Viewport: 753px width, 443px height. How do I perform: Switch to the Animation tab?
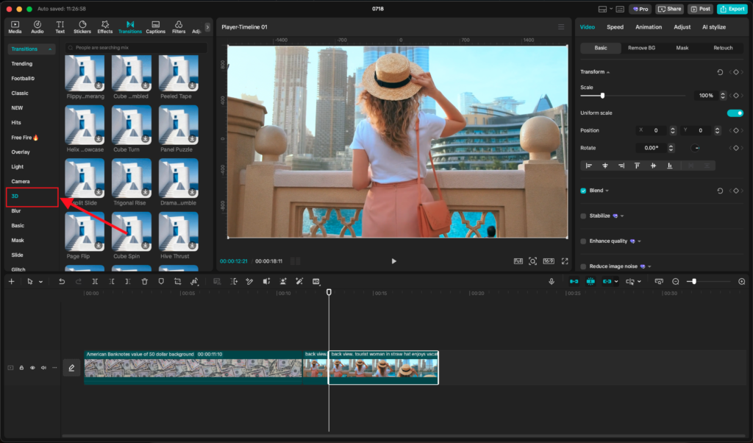(649, 27)
